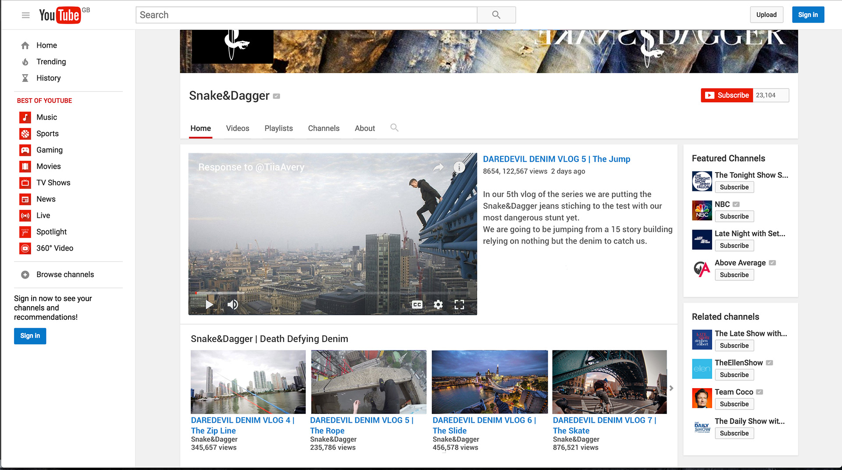Click the sidebar Sign in button
842x470 pixels.
click(30, 336)
